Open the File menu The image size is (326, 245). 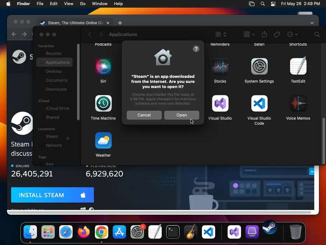pyautogui.click(x=40, y=4)
